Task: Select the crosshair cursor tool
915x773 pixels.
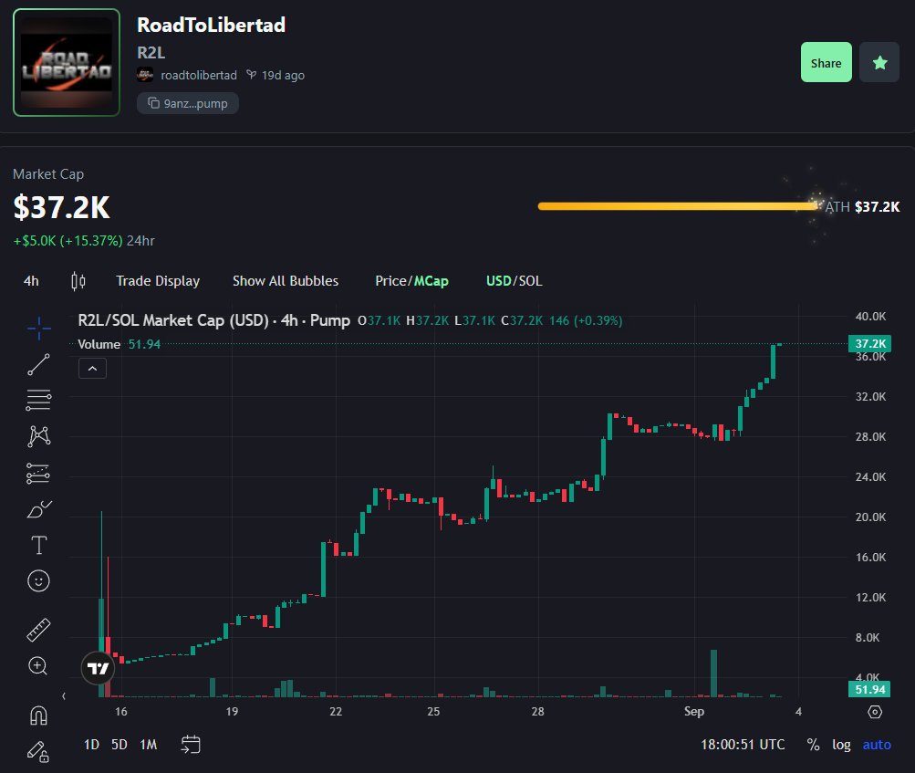Action: [x=38, y=329]
